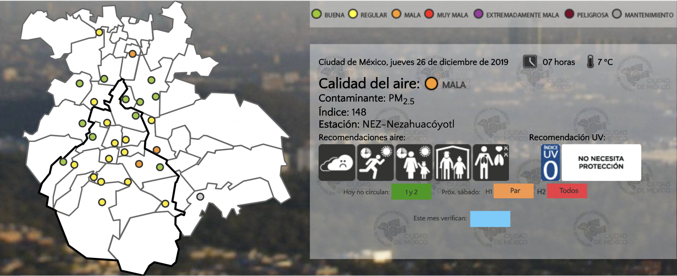Select the gray maintenance station marker on map

tap(200, 197)
